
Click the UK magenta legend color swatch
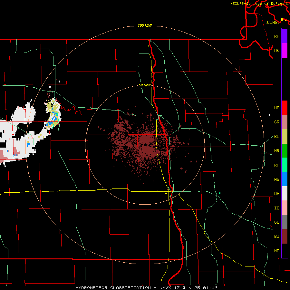click(285, 51)
